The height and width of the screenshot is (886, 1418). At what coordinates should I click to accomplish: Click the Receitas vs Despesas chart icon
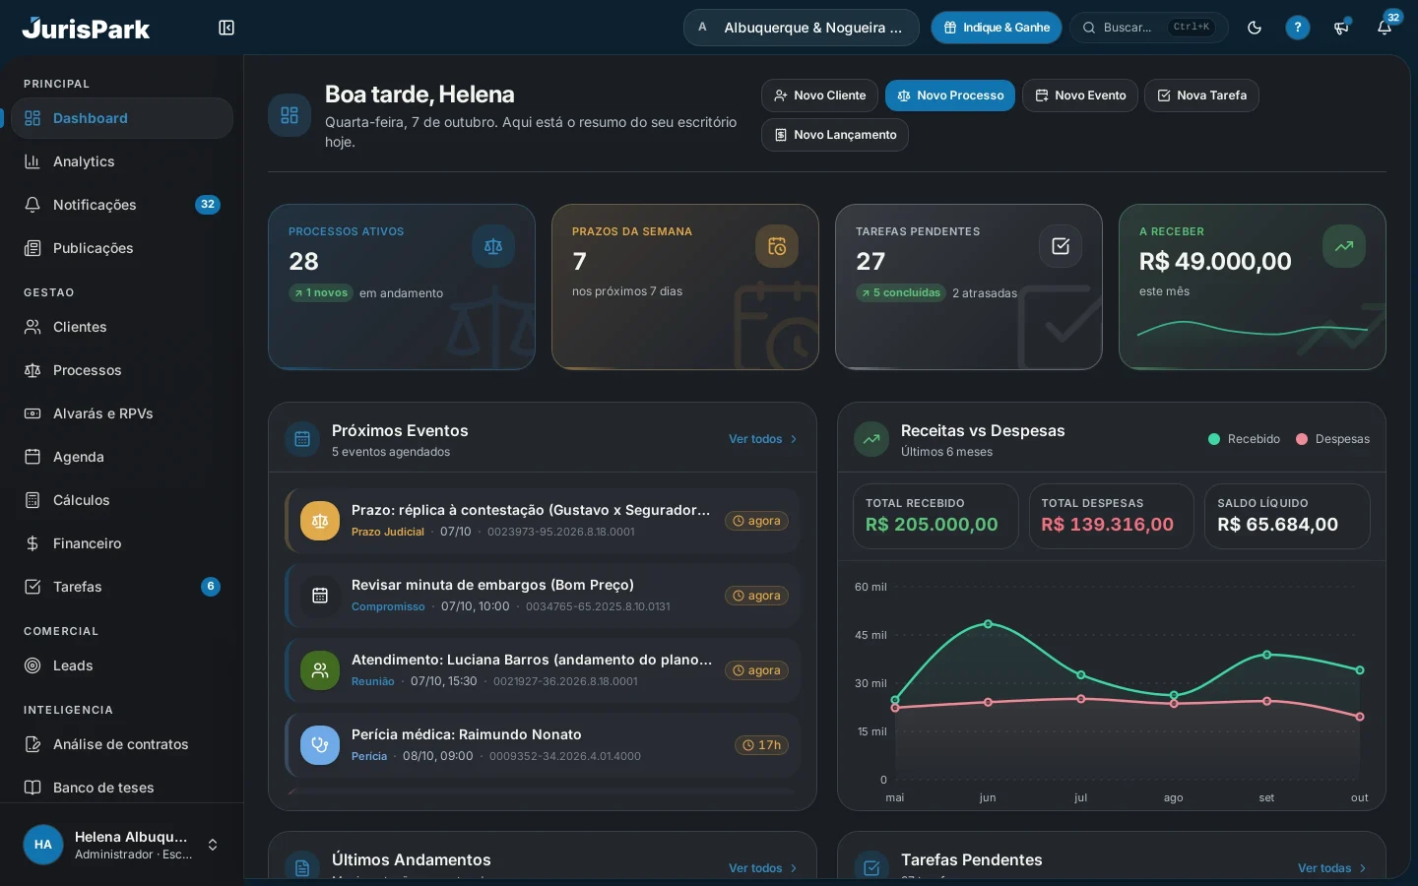click(871, 439)
